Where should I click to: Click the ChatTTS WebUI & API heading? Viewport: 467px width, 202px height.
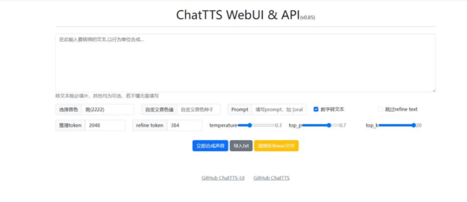[238, 15]
